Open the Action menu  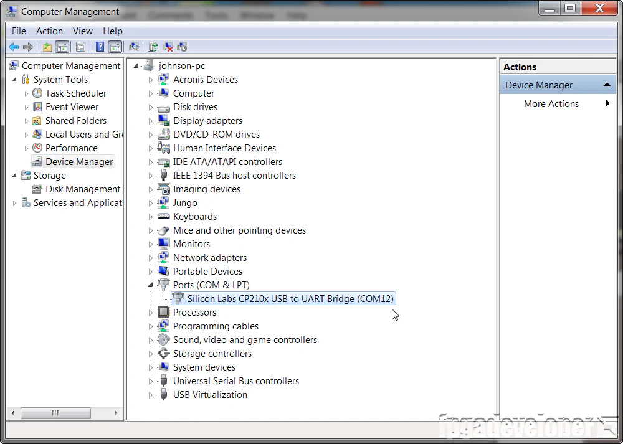(49, 31)
